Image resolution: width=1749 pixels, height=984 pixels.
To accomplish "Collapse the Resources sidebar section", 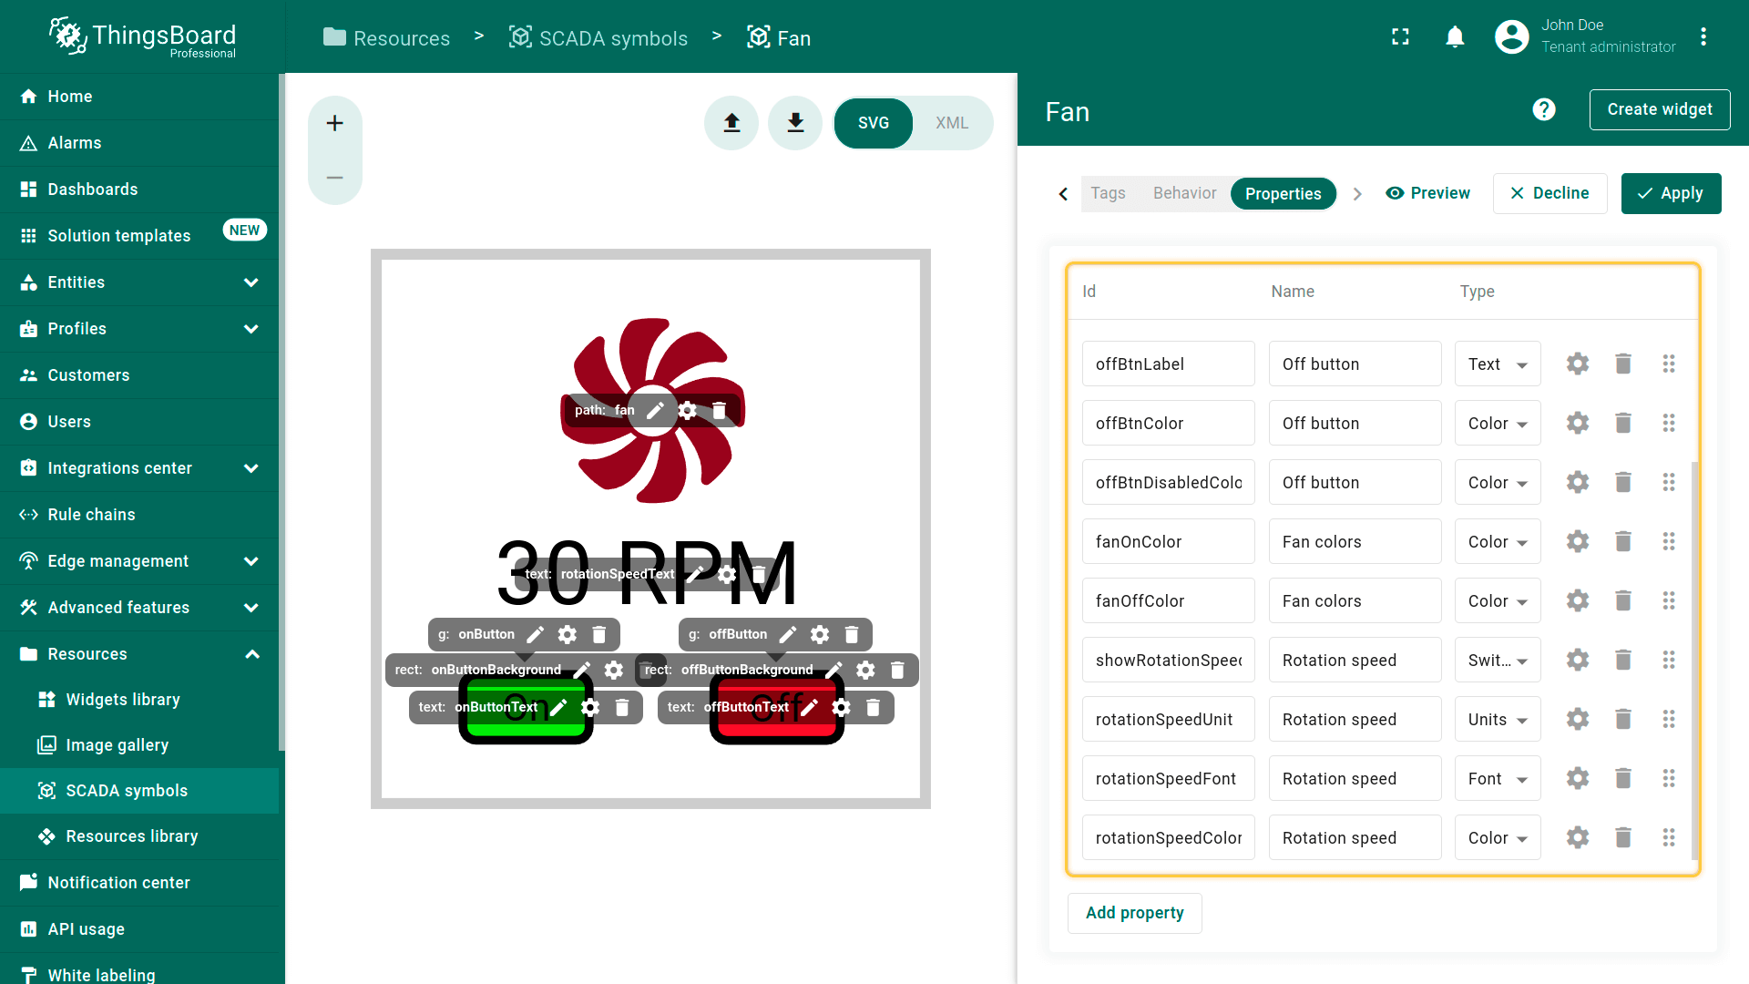I will coord(252,654).
